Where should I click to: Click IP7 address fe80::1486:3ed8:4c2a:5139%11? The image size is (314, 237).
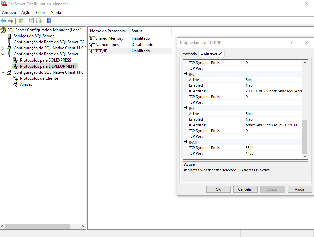pos(273,125)
